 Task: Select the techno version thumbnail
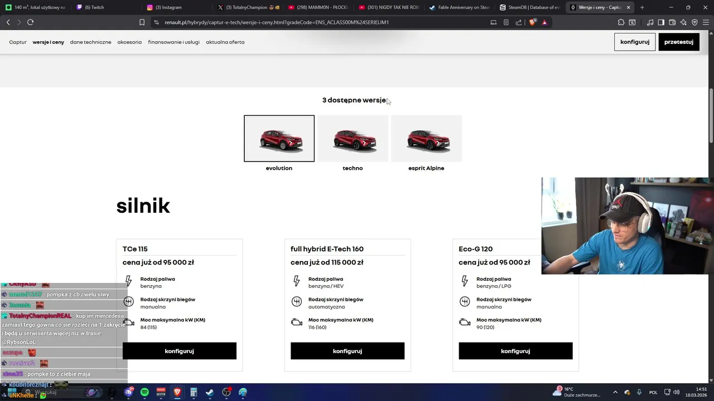coord(353,139)
